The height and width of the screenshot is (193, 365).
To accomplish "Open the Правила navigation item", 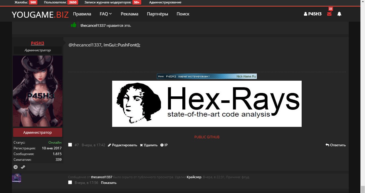I will [82, 14].
